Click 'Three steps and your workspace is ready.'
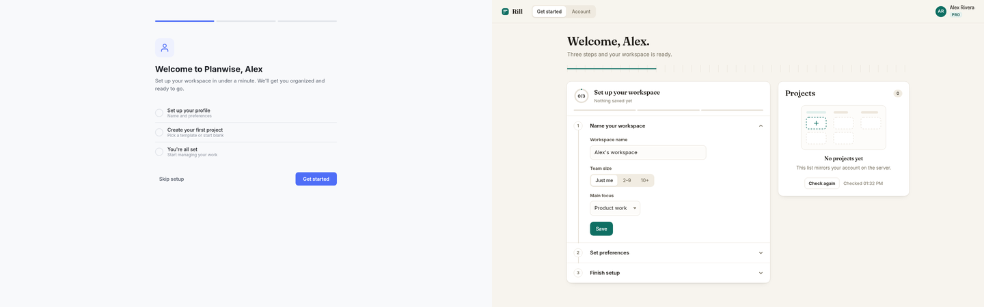984x307 pixels. pos(619,54)
